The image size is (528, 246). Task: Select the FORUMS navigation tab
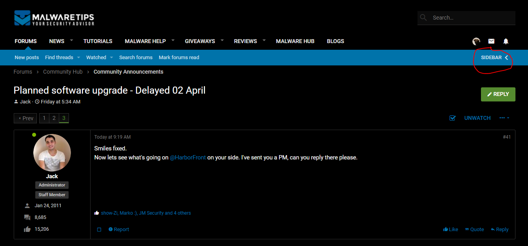25,41
